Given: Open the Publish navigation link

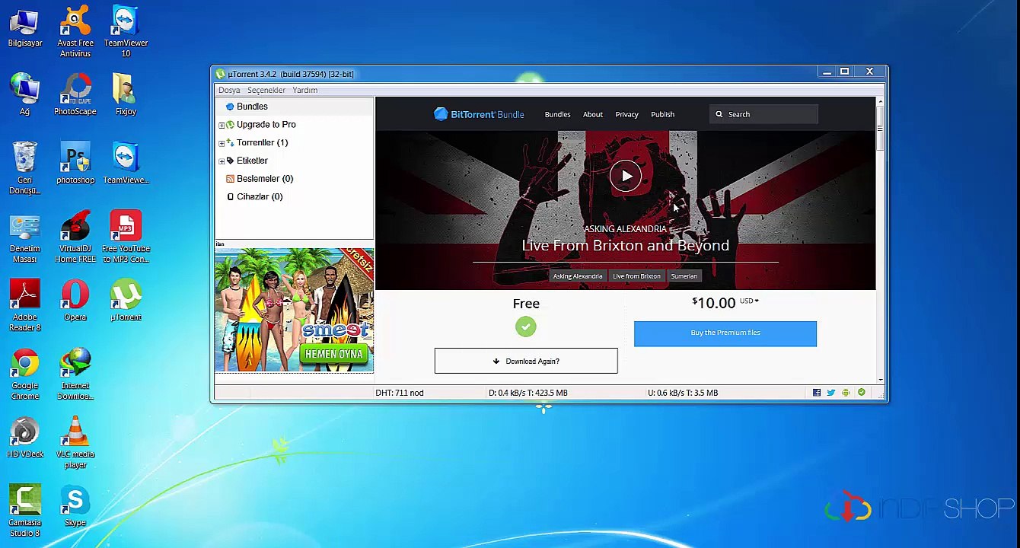Looking at the screenshot, I should click(662, 114).
